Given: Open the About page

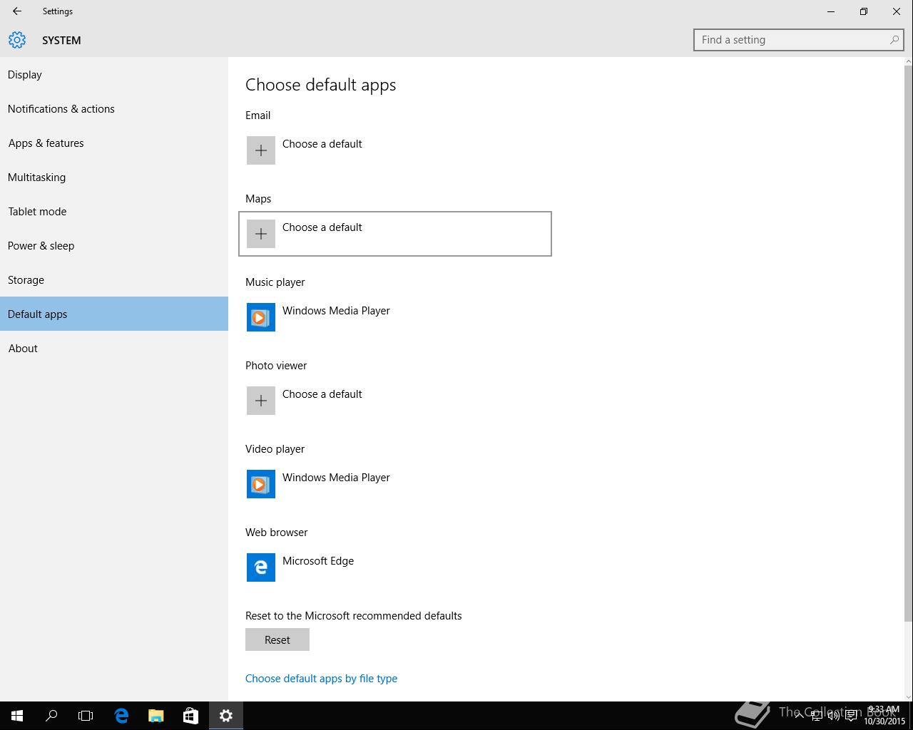Looking at the screenshot, I should pos(114,348).
